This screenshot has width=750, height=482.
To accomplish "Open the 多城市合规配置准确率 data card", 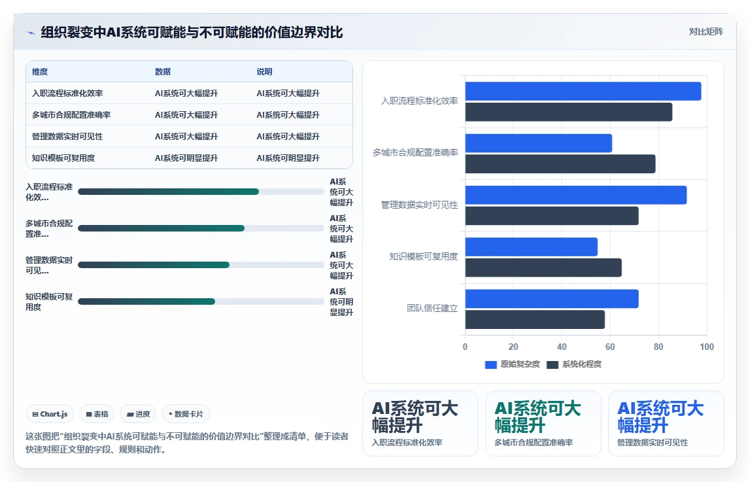I will click(x=543, y=424).
